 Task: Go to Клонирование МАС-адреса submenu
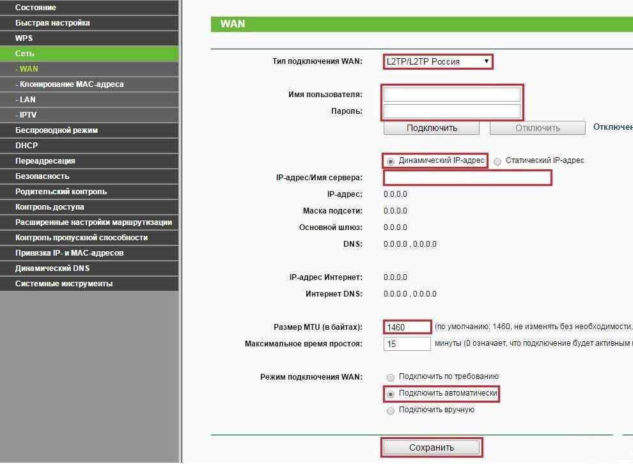point(70,84)
